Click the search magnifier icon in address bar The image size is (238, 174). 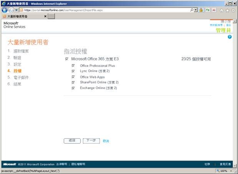192,10
